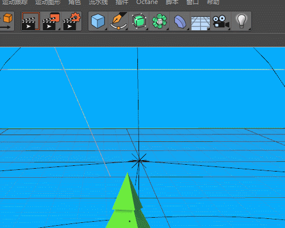Open the Octane menu

pyautogui.click(x=147, y=2)
